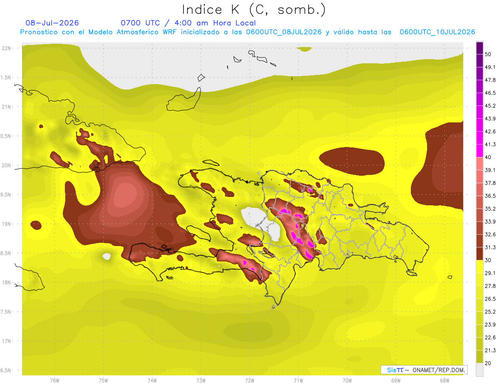Click the '21N' latitude label
Viewport: 499px width, 386px height.
pos(7,107)
